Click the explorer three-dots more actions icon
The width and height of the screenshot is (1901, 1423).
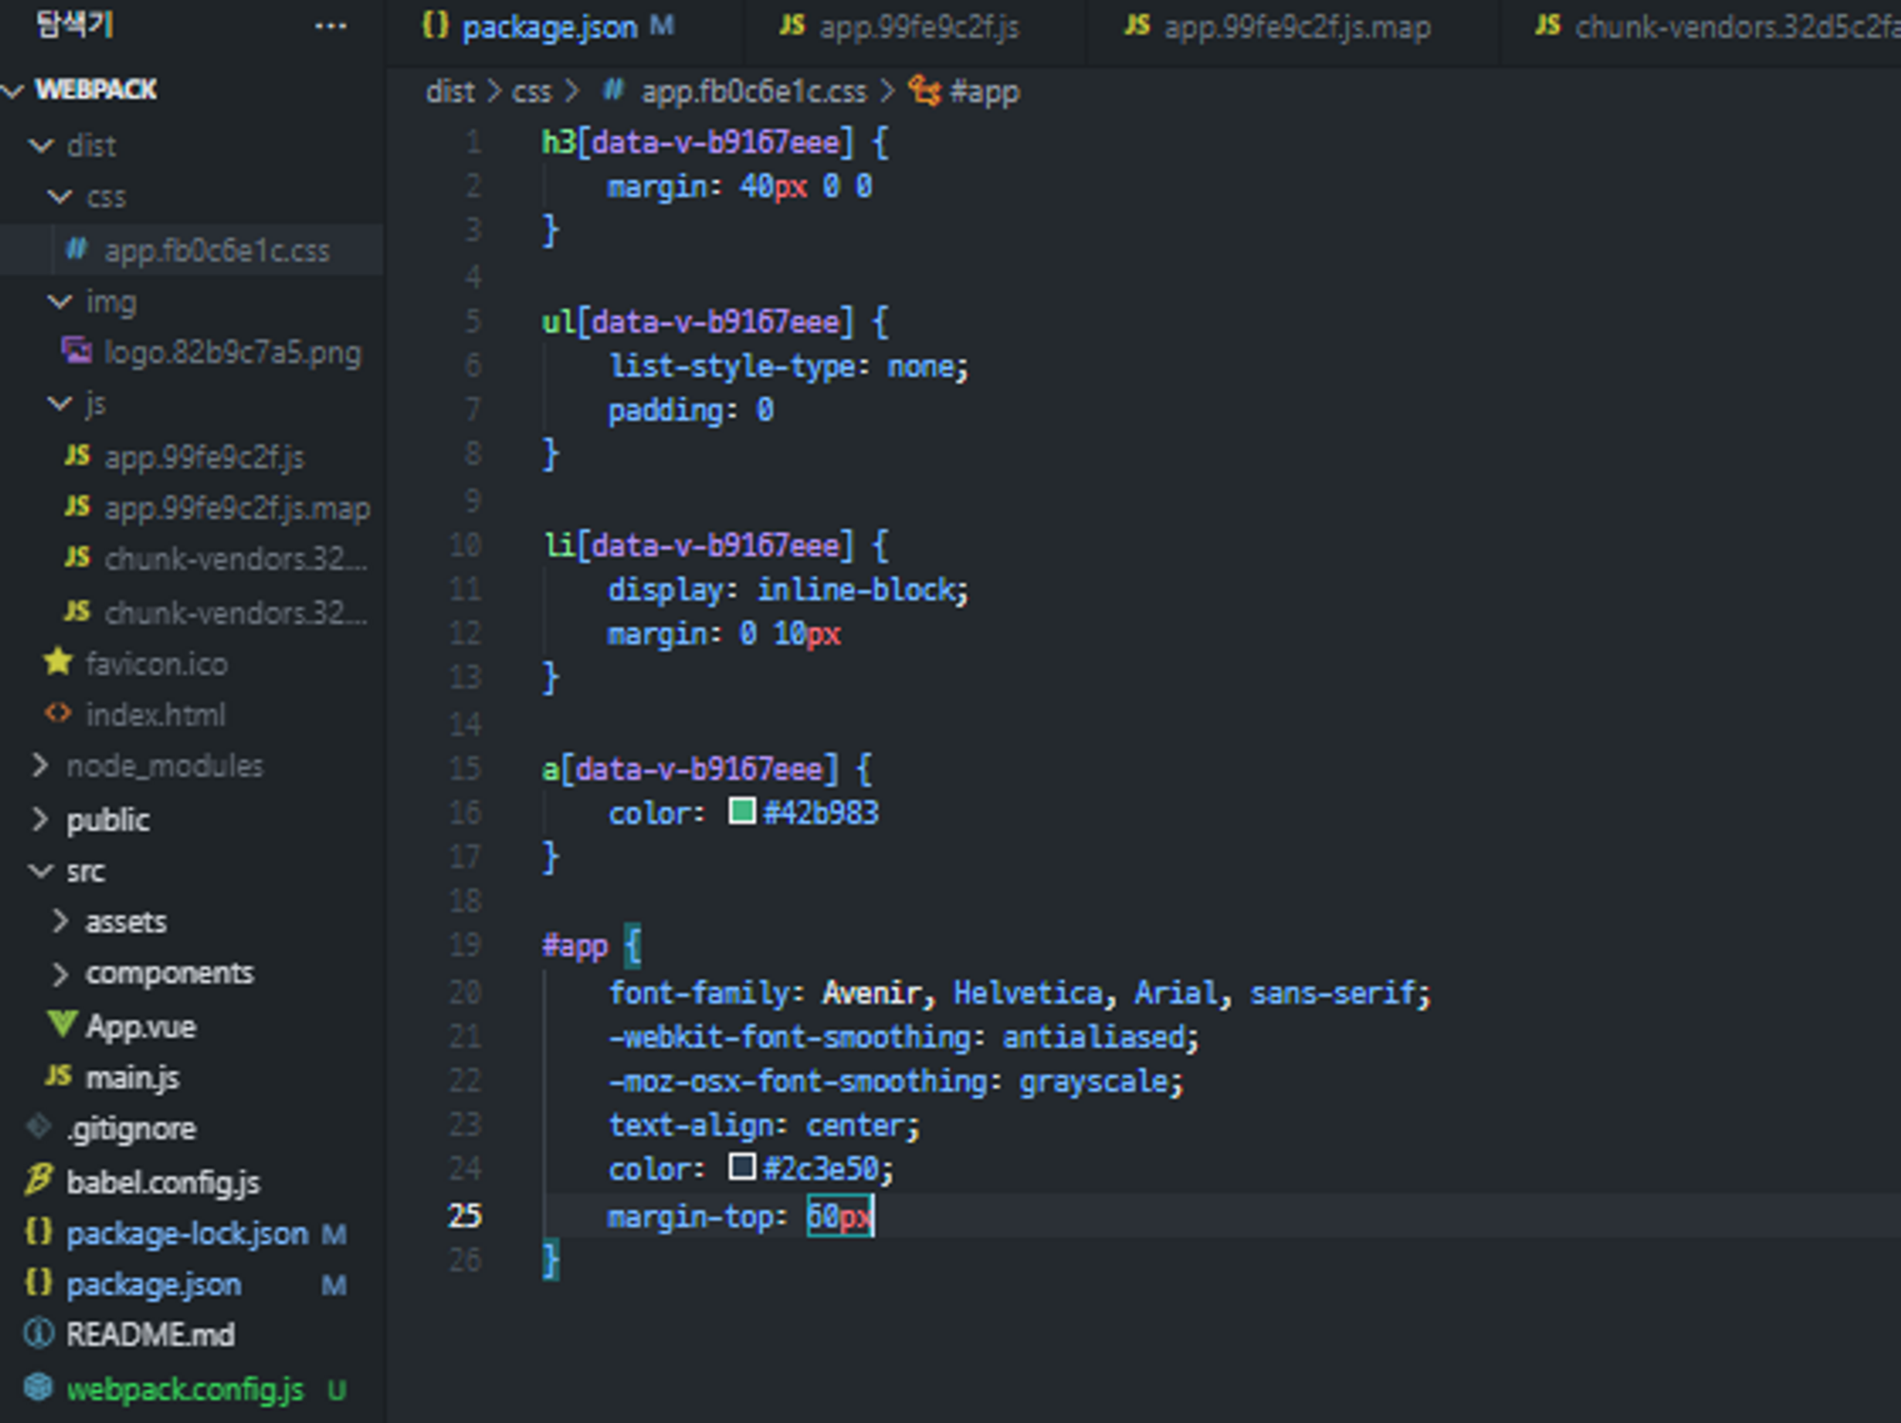click(x=330, y=27)
